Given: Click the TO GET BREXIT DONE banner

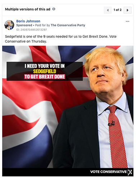Looking at the screenshot, I should [x=45, y=77].
